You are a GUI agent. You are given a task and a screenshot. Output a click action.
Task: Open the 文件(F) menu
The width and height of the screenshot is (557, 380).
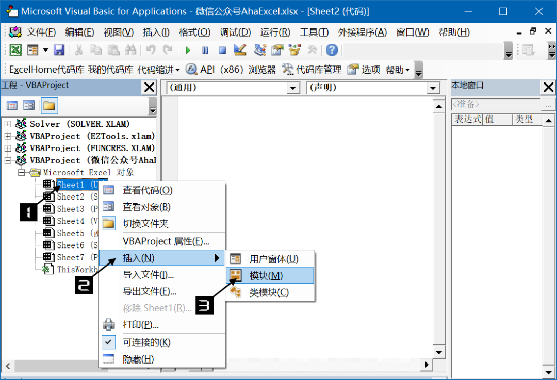pyautogui.click(x=41, y=32)
